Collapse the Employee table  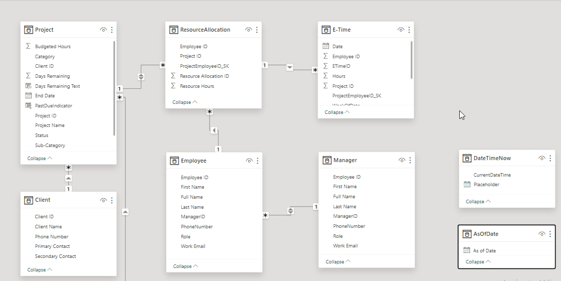(x=186, y=266)
